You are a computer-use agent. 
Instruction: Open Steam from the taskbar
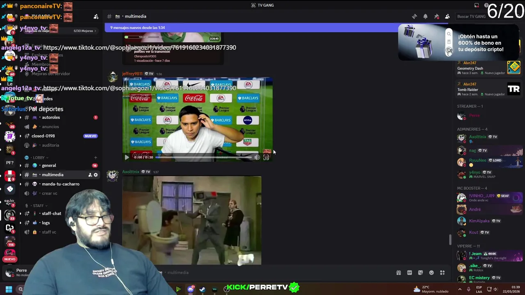pyautogui.click(x=202, y=289)
